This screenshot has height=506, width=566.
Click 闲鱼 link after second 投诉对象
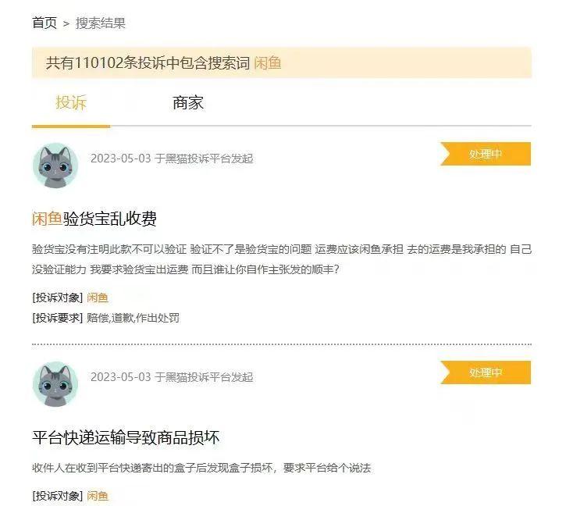[x=98, y=496]
